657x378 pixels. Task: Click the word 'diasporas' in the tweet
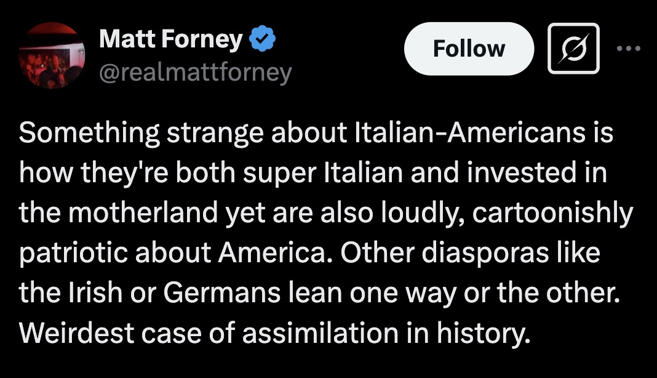tap(485, 253)
